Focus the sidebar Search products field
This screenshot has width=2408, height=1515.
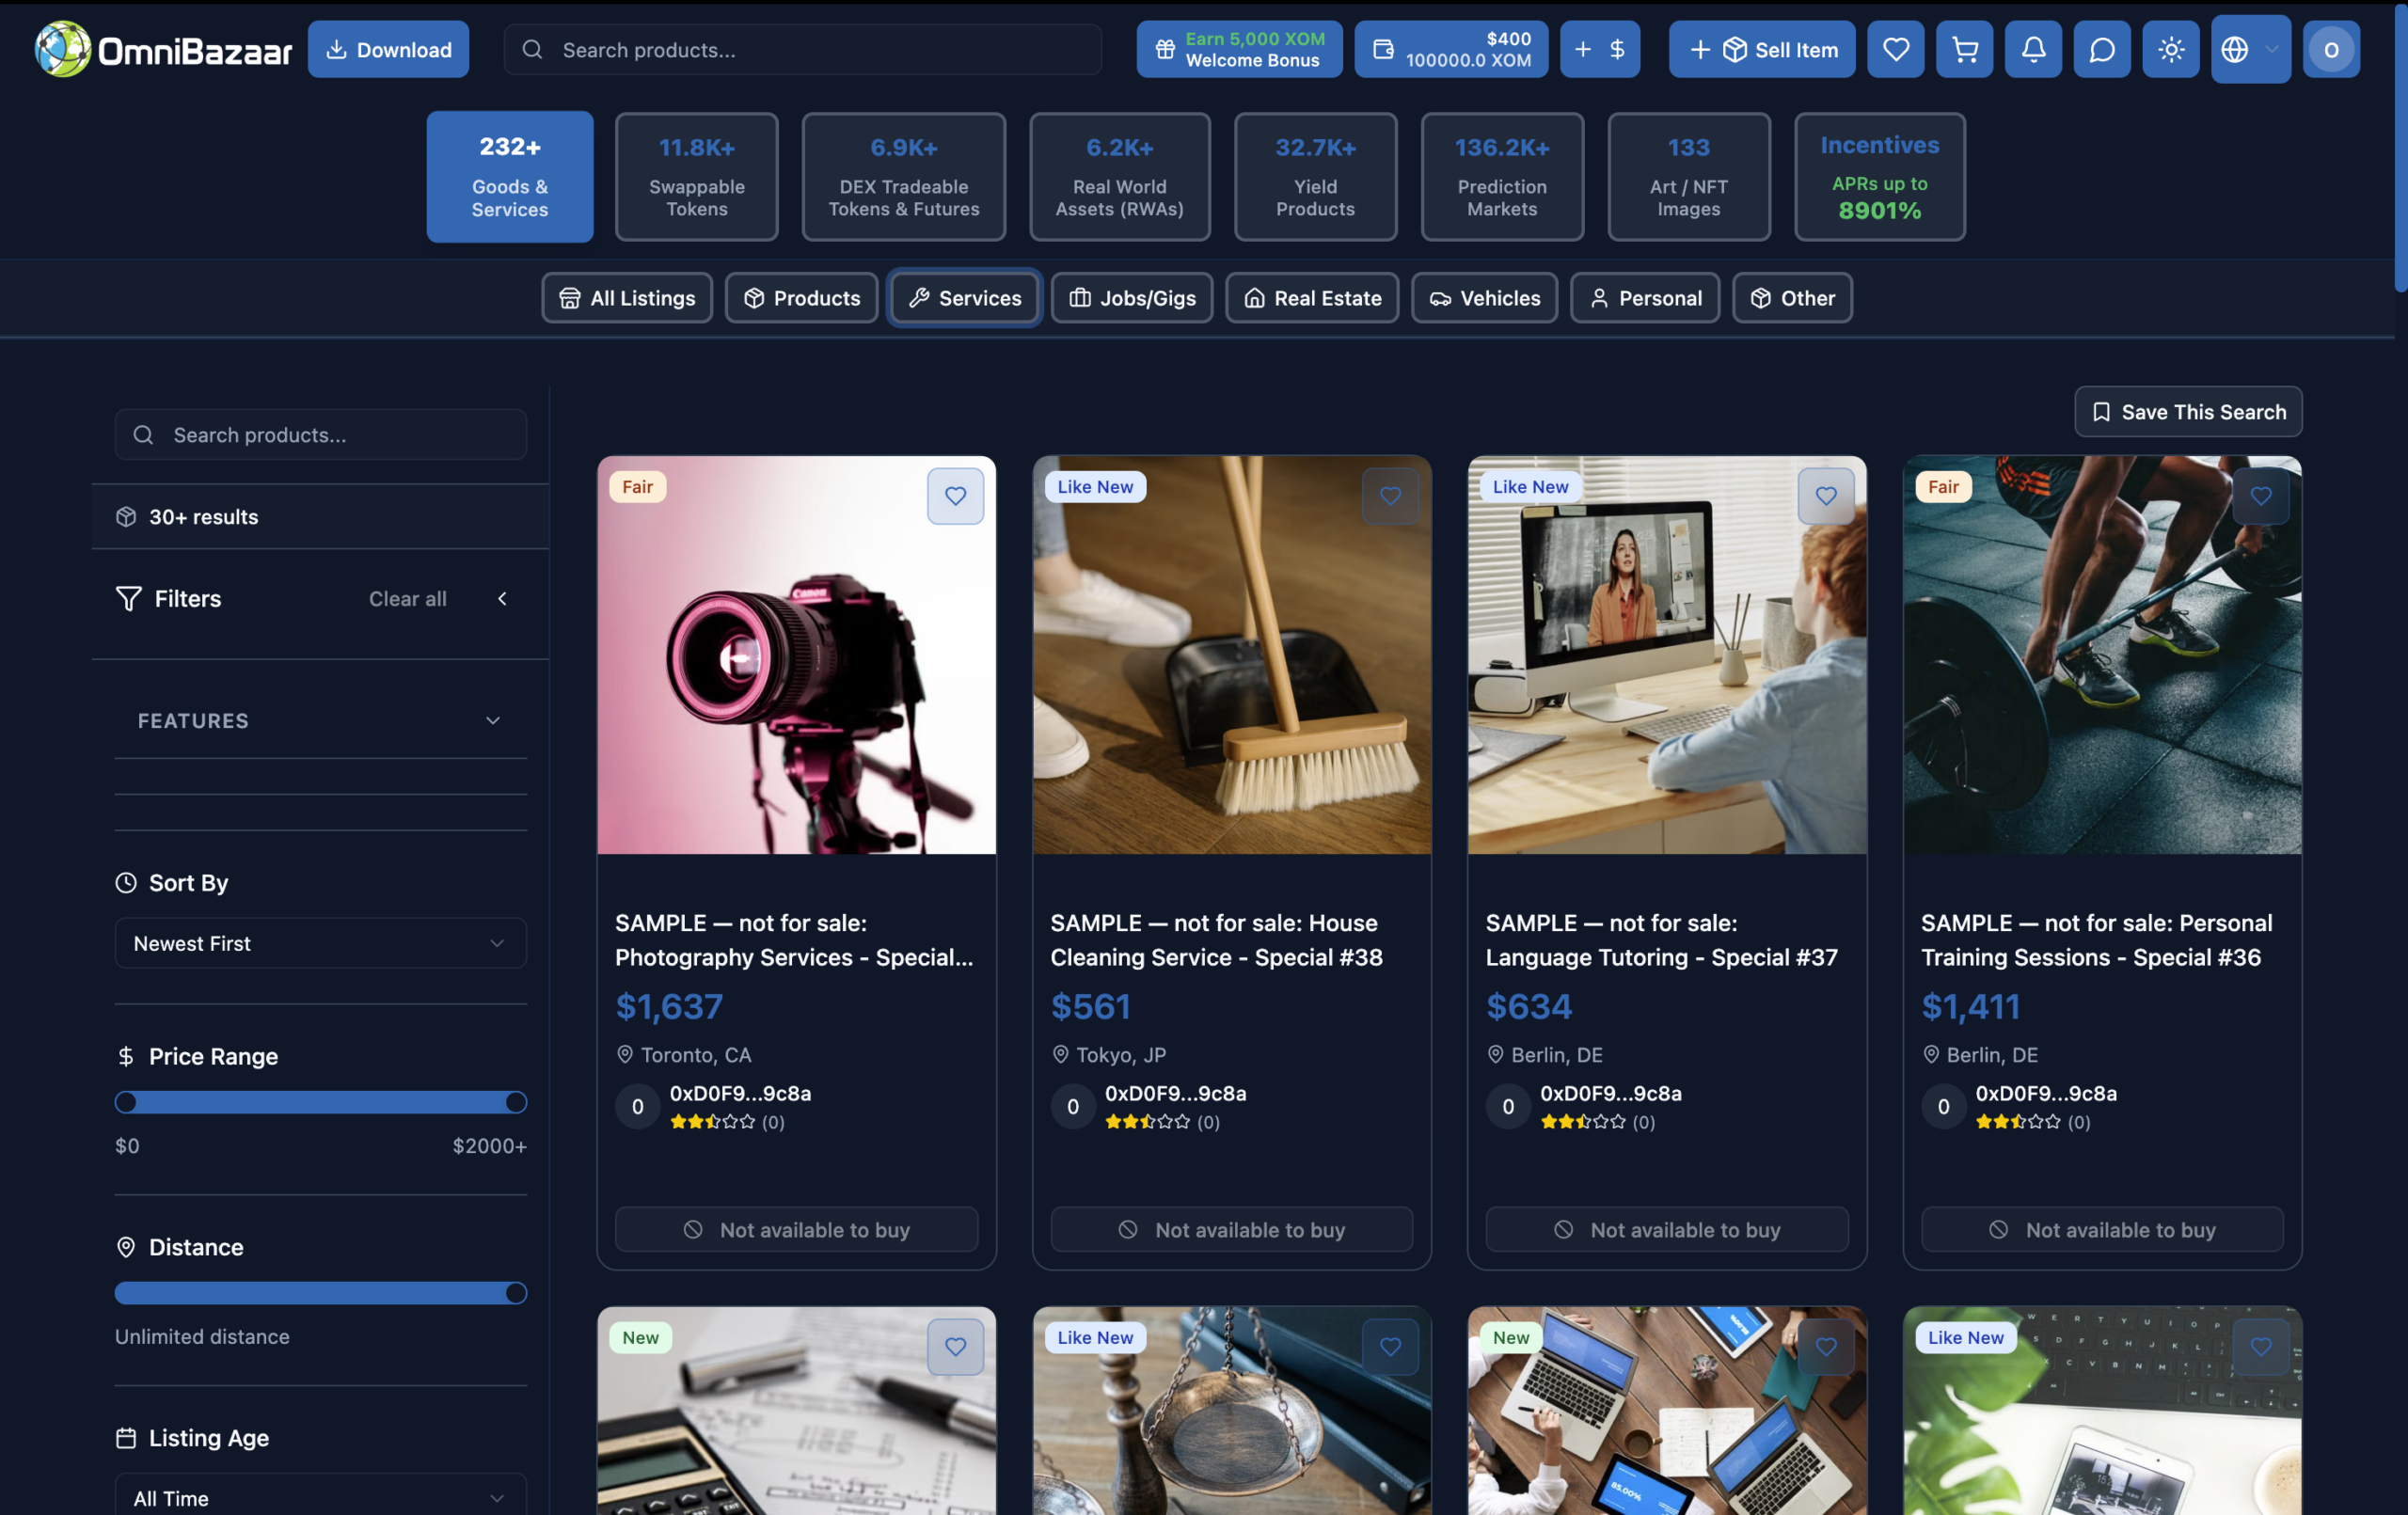pyautogui.click(x=321, y=434)
